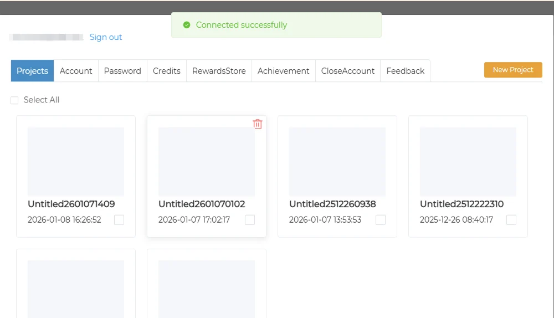Open the Feedback tab
Image resolution: width=554 pixels, height=318 pixels.
406,71
